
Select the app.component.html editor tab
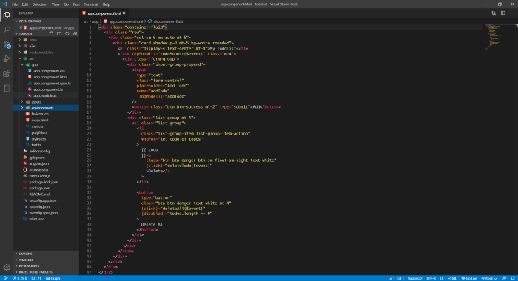104,13
